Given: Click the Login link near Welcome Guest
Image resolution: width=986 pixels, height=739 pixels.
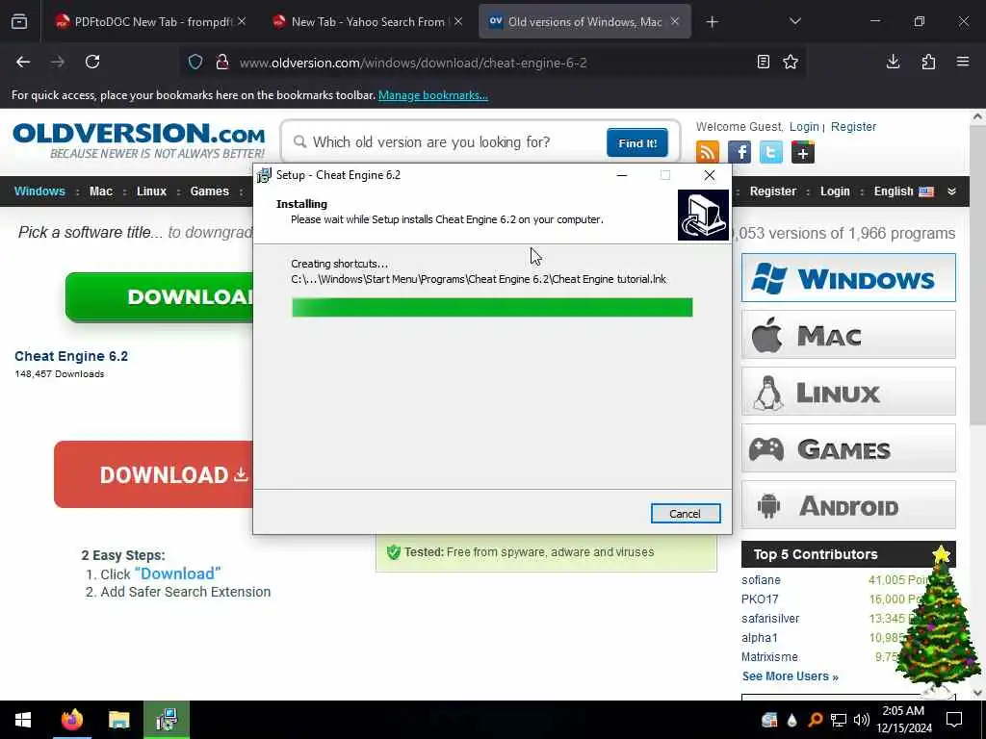Looking at the screenshot, I should pyautogui.click(x=804, y=126).
